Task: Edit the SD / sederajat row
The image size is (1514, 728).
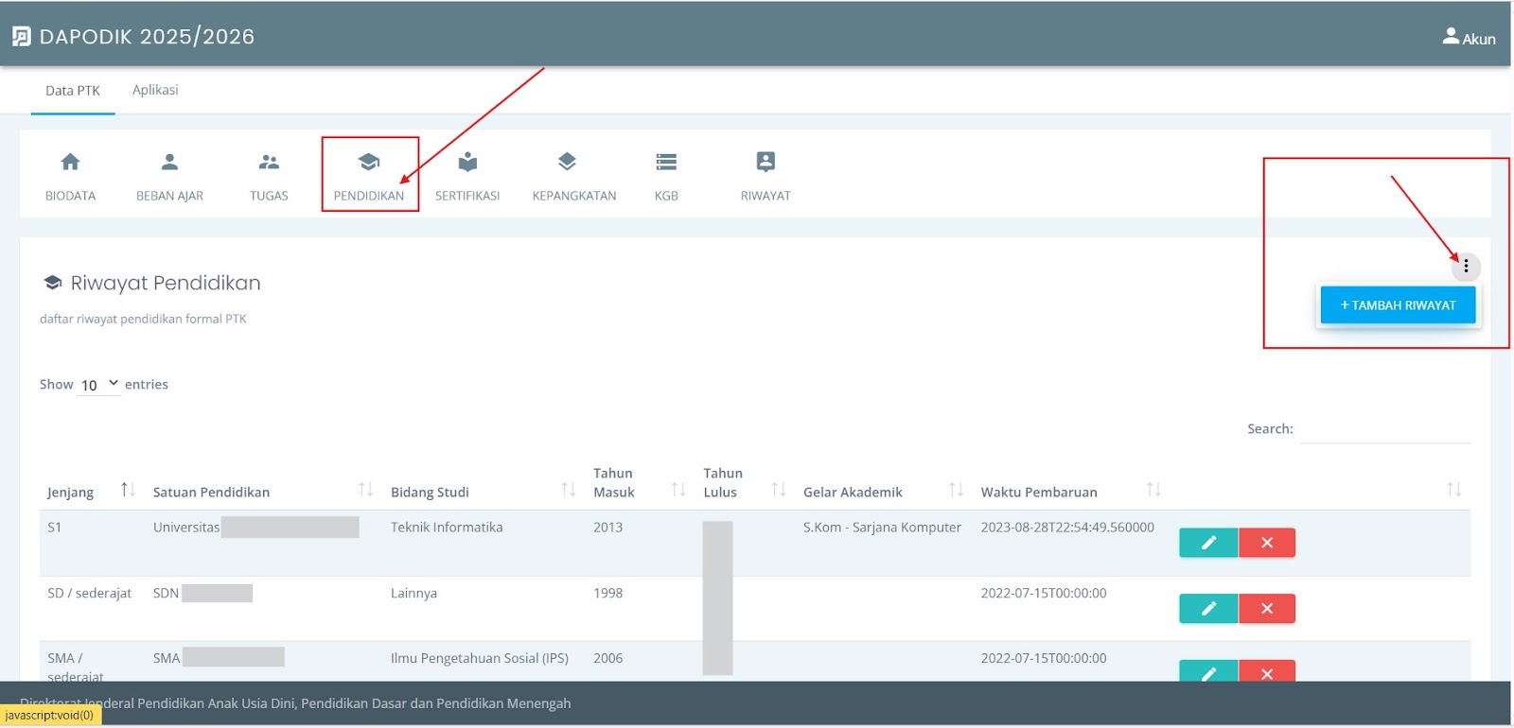Action: [1208, 608]
